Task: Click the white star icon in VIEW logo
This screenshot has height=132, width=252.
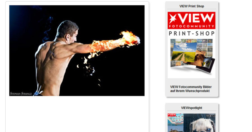Action: pyautogui.click(x=173, y=18)
